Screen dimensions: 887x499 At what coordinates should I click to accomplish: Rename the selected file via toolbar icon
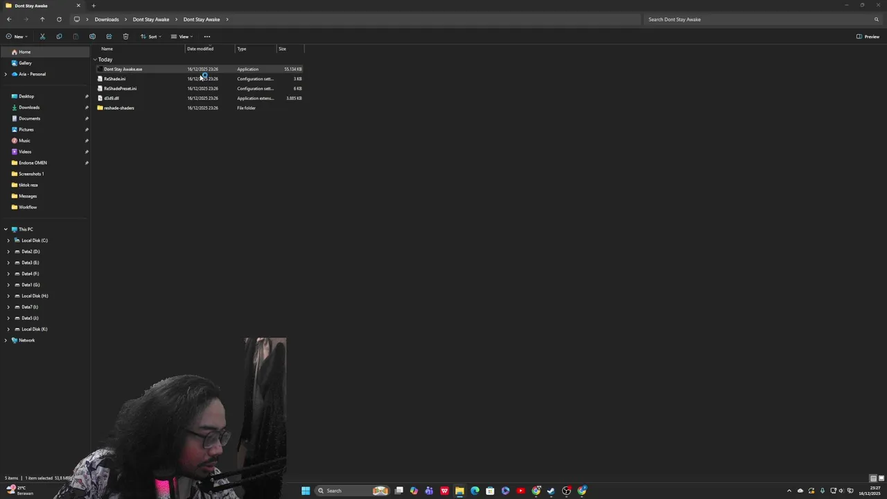[x=92, y=37]
